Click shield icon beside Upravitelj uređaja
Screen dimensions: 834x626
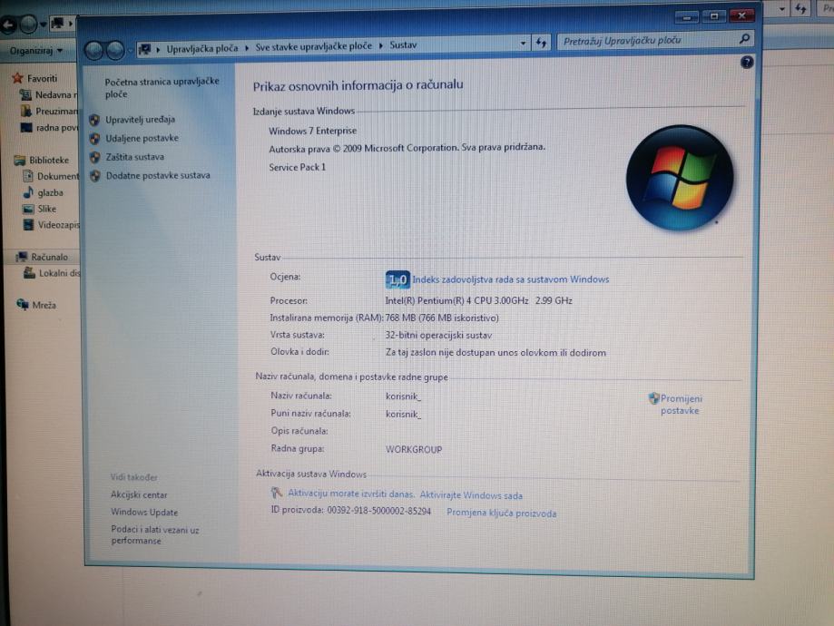click(94, 120)
